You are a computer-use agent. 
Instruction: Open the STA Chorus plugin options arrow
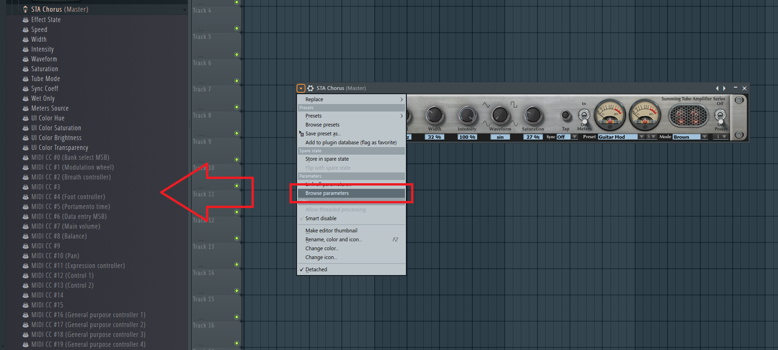click(x=301, y=88)
